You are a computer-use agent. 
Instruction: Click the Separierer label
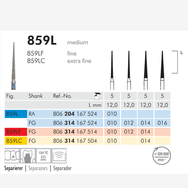[x=14, y=168]
